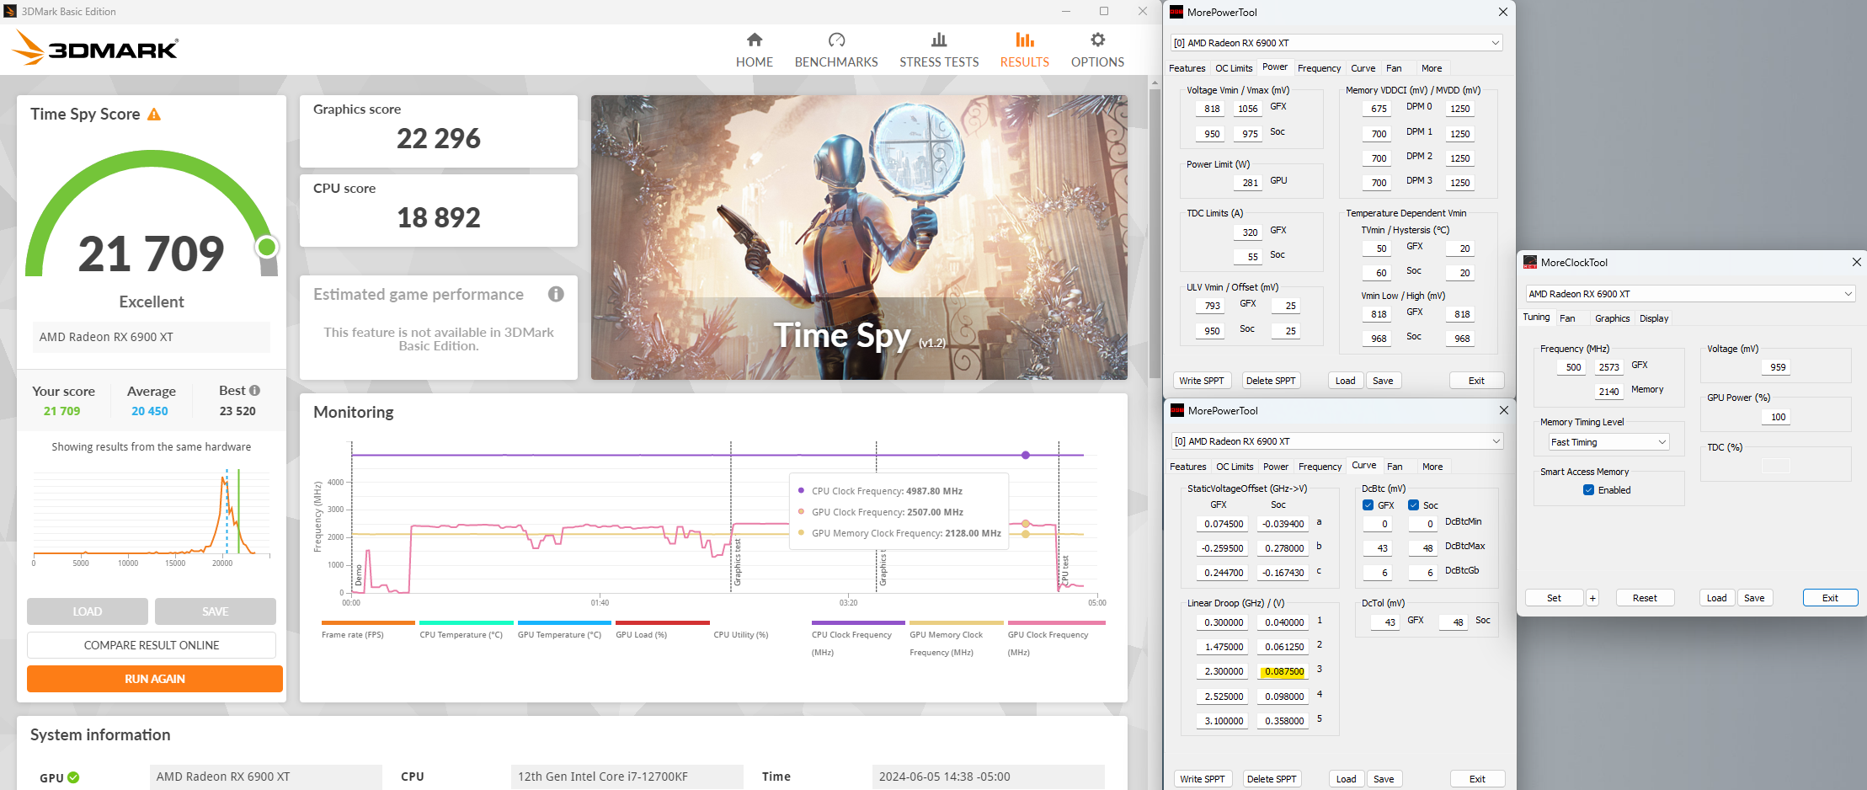Uncheck the GFX DcBtc checkbox

click(x=1369, y=504)
